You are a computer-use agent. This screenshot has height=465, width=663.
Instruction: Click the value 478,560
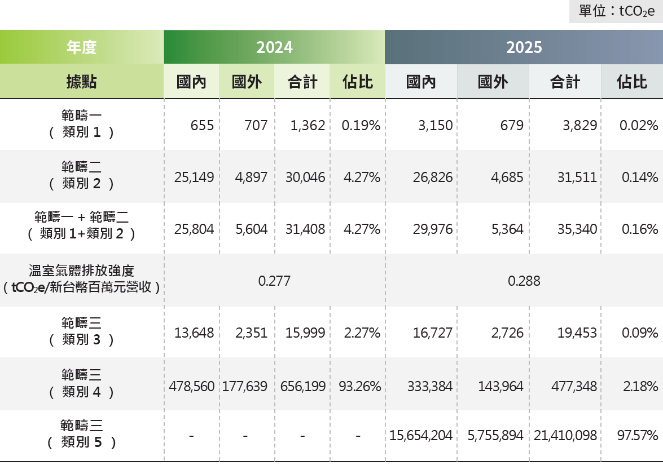[191, 387]
